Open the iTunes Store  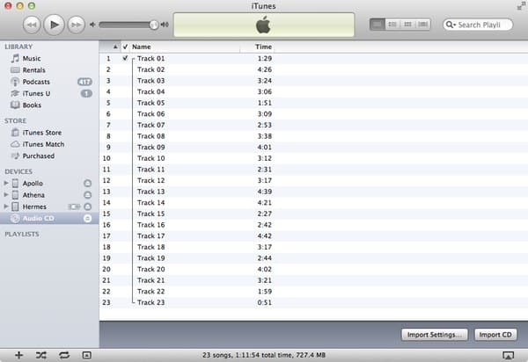(x=41, y=133)
